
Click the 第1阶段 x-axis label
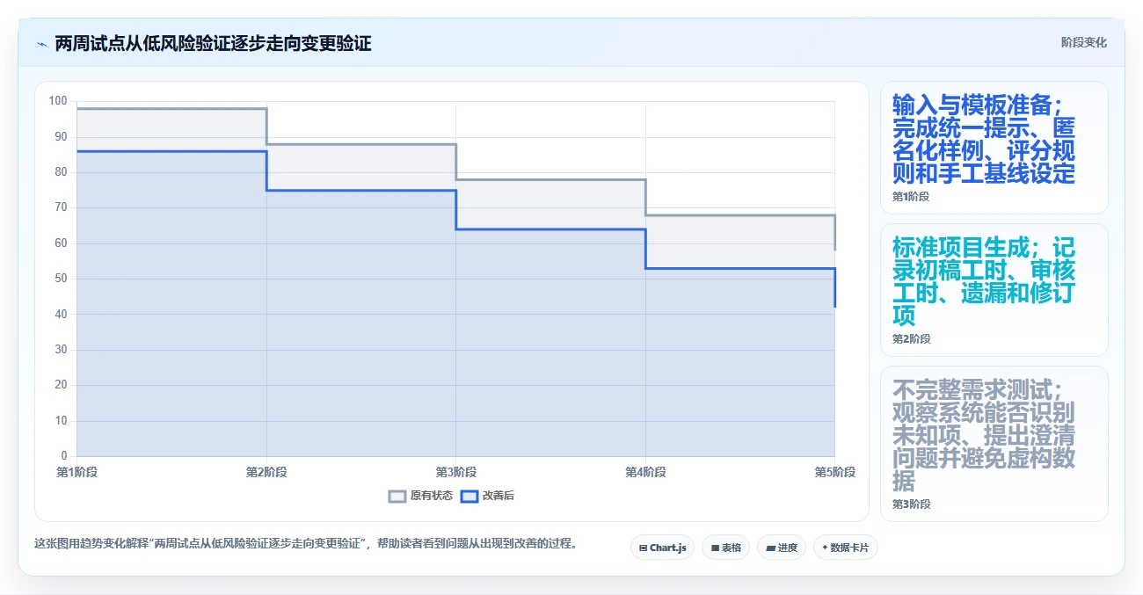point(76,473)
